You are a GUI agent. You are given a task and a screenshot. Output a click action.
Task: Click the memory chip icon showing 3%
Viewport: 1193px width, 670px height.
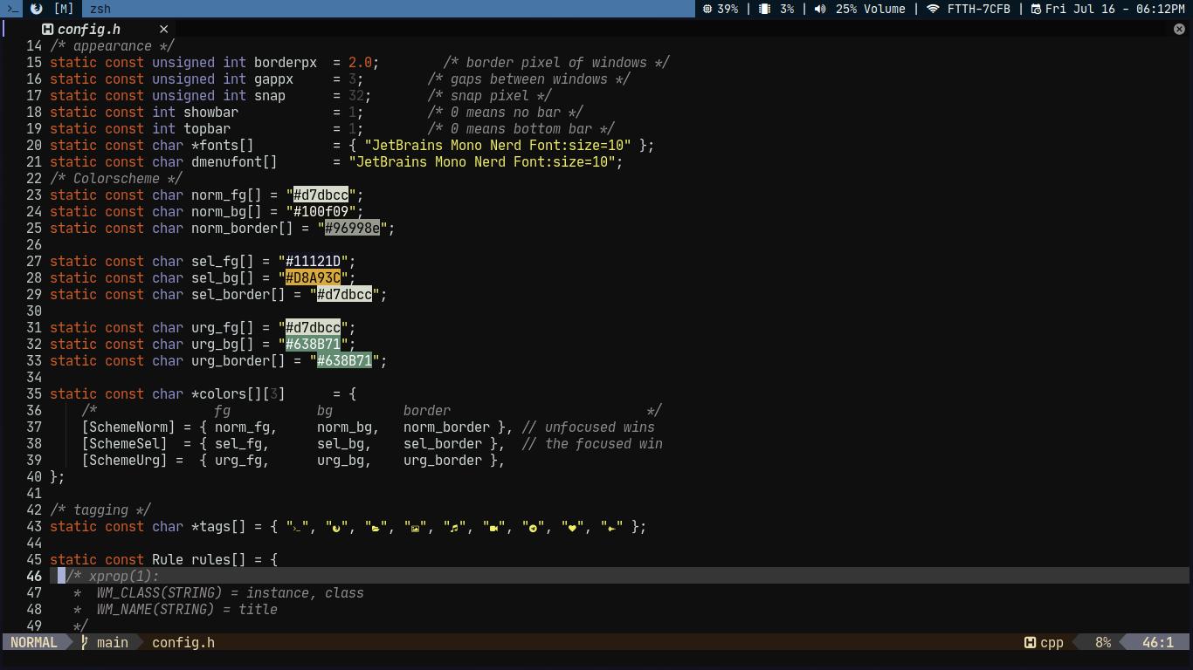pos(764,9)
